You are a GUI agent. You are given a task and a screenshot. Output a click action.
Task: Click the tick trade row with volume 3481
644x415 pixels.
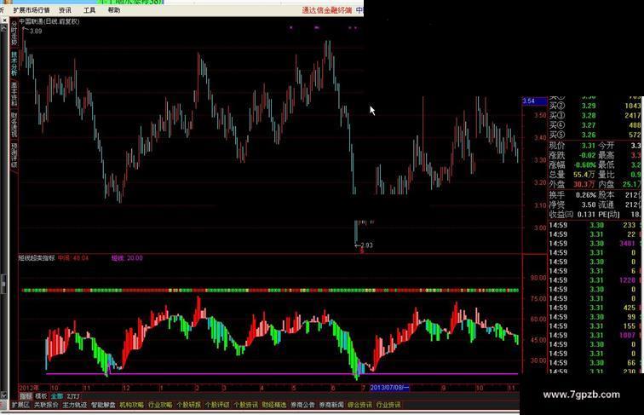tap(595, 244)
